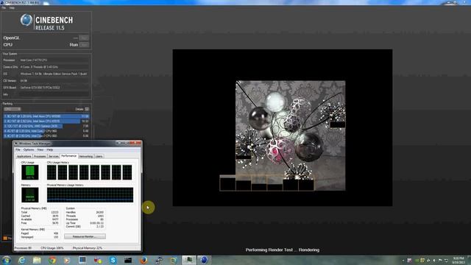Open Skype from the taskbar

click(113, 260)
